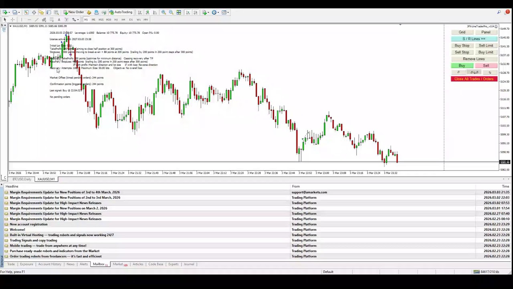Image resolution: width=513 pixels, height=289 pixels.
Task: Select the Fibonacci retracement tool
Action: point(51,20)
